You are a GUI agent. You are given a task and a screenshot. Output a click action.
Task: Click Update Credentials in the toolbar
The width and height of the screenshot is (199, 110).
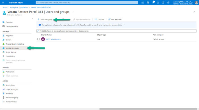[82, 19]
